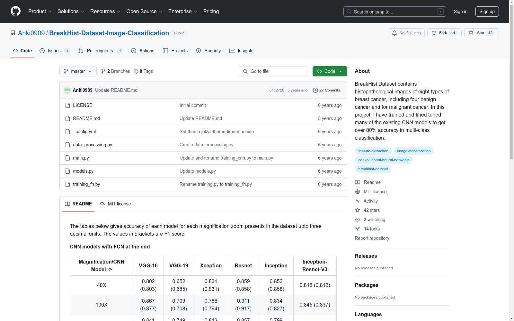
Task: Open the 27 Commits link
Action: point(326,90)
